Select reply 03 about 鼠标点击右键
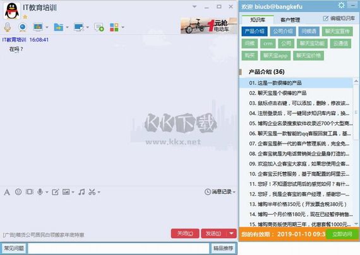 click(x=296, y=103)
